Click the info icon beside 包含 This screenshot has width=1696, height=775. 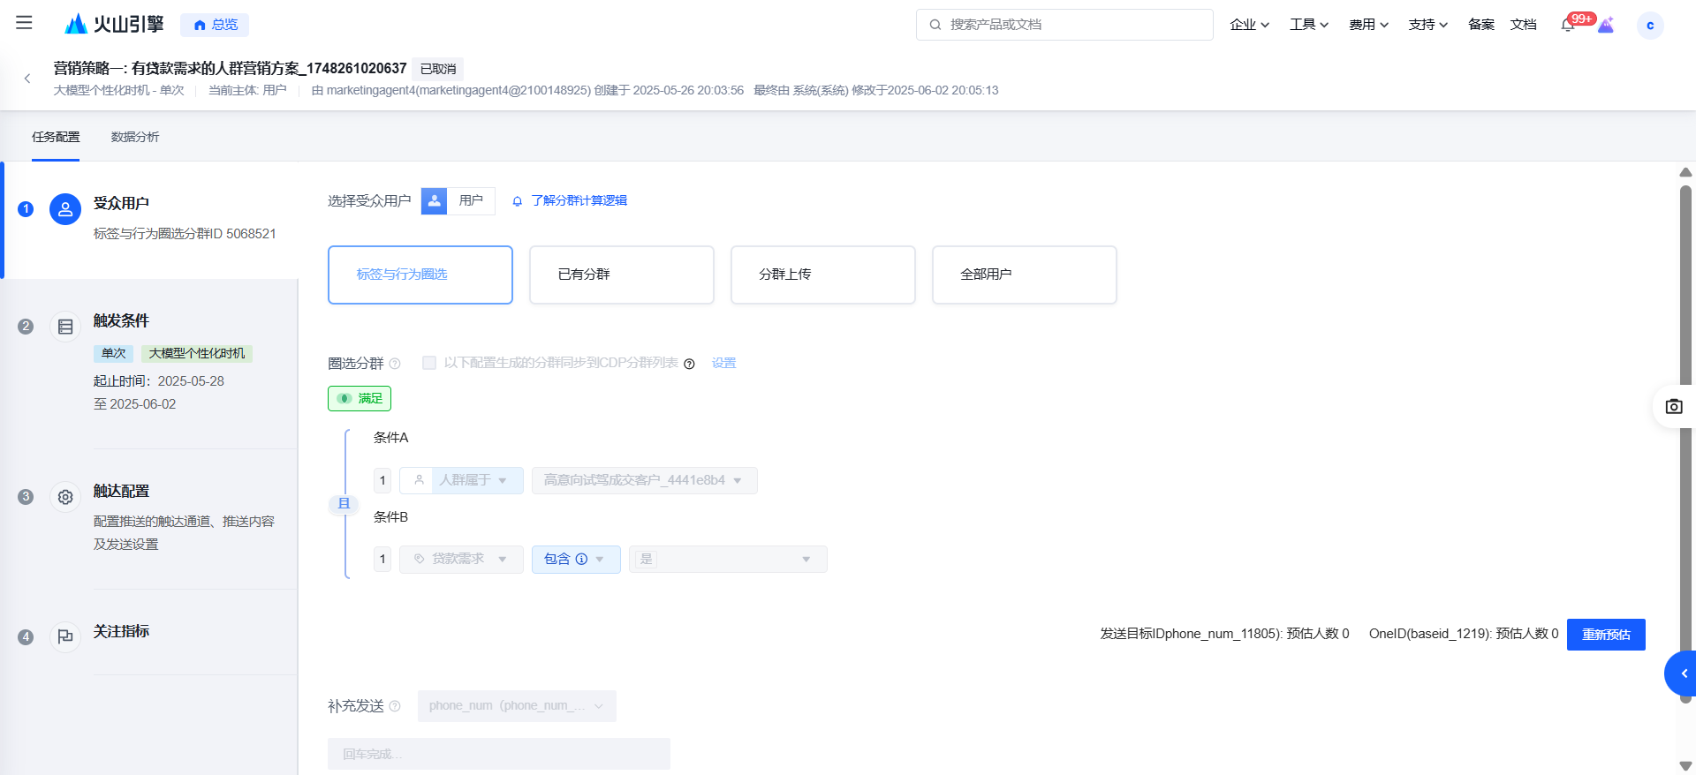[x=581, y=559]
